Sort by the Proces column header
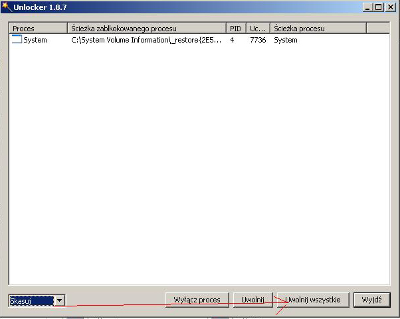The image size is (400, 319). tap(38, 28)
